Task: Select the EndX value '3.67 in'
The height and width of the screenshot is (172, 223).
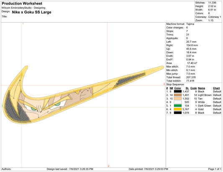Action: [x=190, y=56]
